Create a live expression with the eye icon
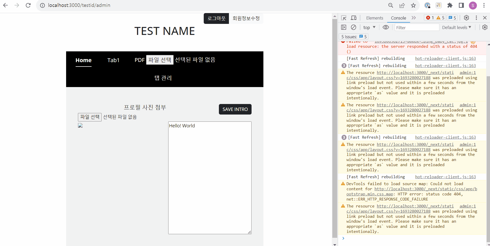The image size is (490, 246). [x=386, y=27]
